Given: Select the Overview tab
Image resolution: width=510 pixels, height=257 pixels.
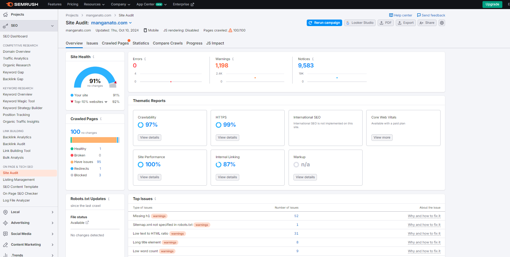Looking at the screenshot, I should coord(74,43).
